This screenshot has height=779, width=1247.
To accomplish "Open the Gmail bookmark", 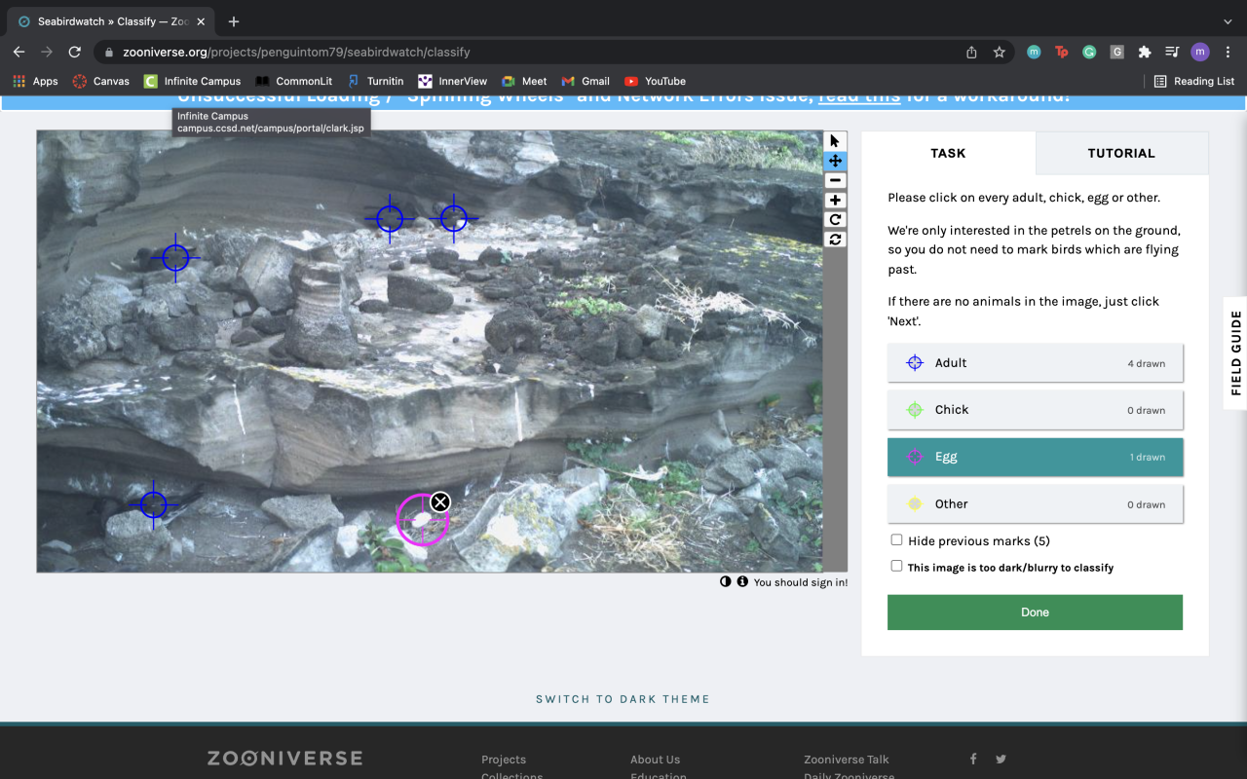I will click(586, 81).
